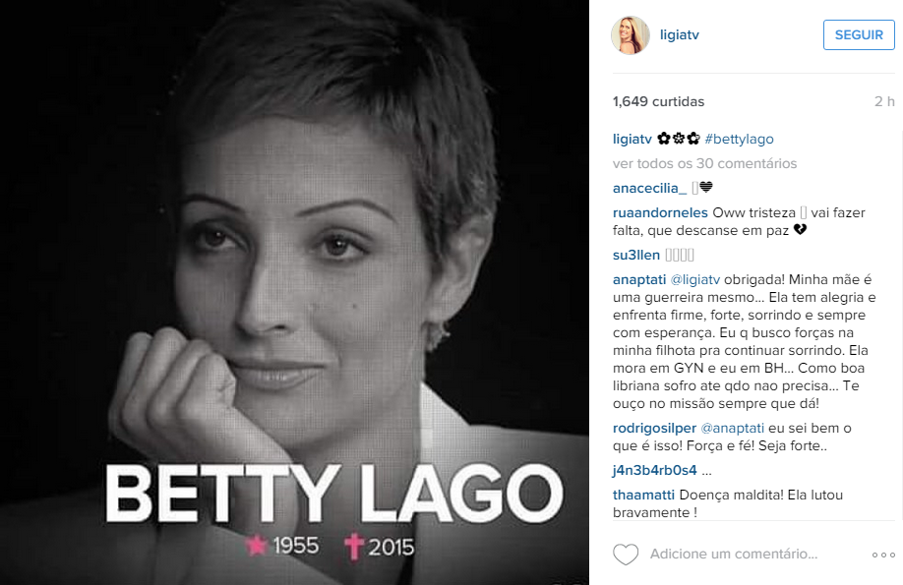The image size is (903, 585).
Task: Open the three-dots more options menu
Action: coord(883,556)
